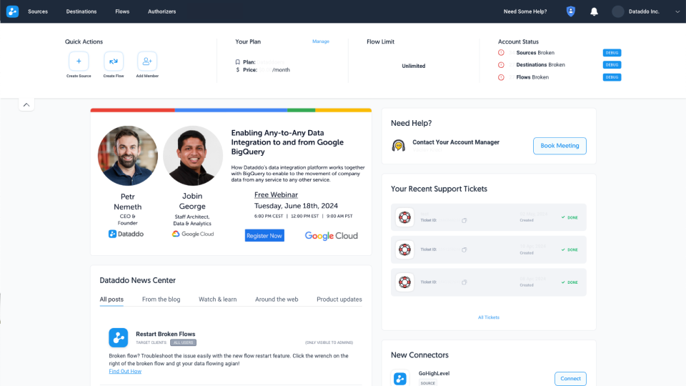
Task: Click the Dataddo logo in the navbar
Action: 12,11
